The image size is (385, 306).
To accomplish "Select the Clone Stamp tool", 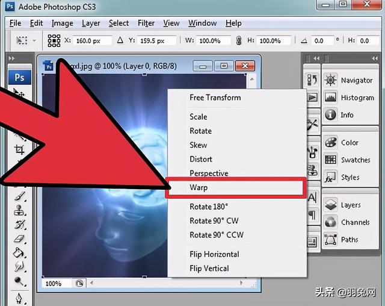I will 20,210.
